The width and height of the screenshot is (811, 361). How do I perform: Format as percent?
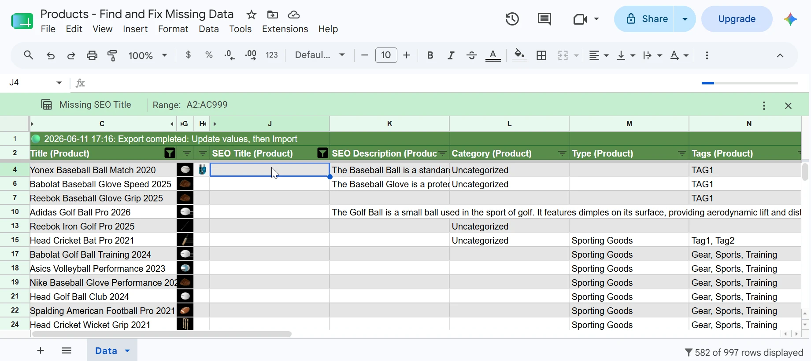coord(209,55)
